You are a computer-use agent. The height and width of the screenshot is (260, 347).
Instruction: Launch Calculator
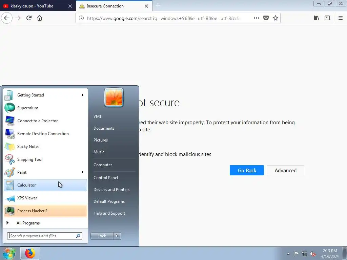45,185
